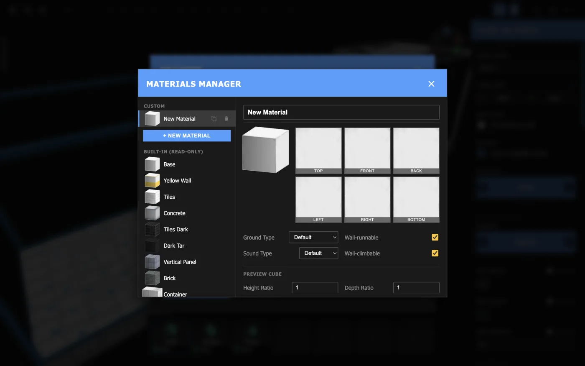Viewport: 585px width, 366px height.
Task: Select the Tiles Dark cube icon
Action: click(152, 230)
